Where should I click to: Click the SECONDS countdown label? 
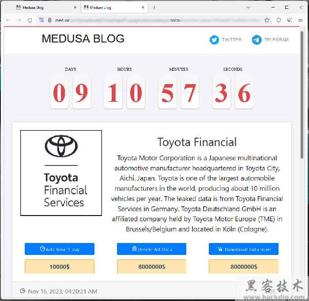233,69
